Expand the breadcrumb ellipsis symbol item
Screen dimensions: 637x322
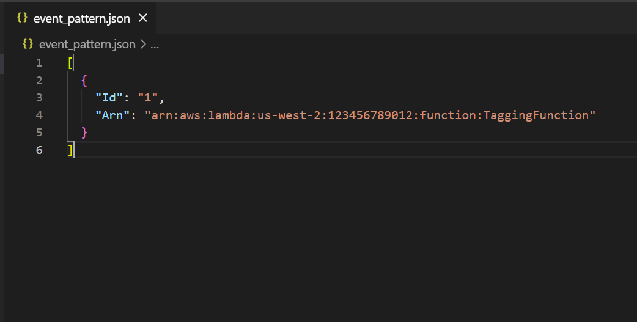tap(154, 44)
